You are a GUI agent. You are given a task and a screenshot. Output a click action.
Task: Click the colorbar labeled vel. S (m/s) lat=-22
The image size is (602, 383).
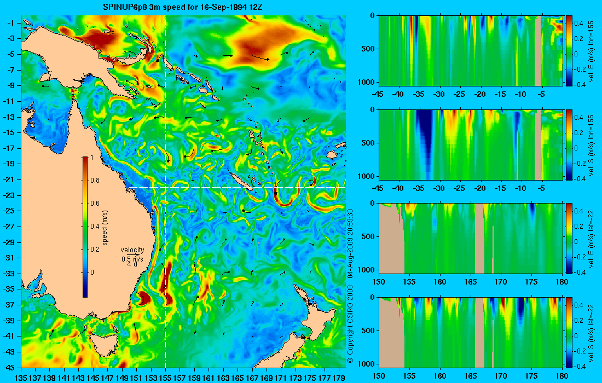[x=569, y=332]
